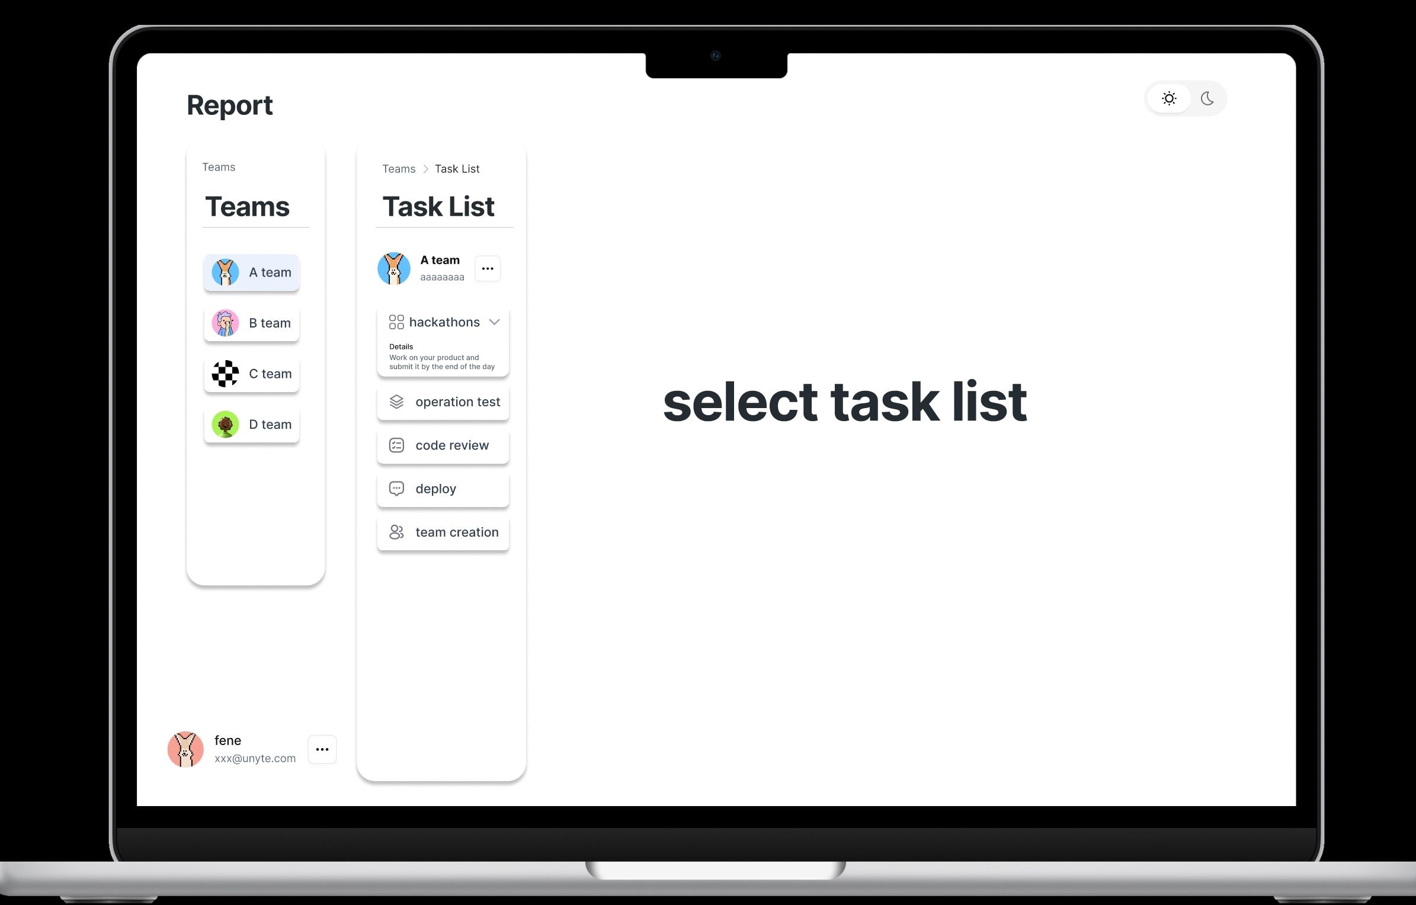Select B team from teams list
The width and height of the screenshot is (1416, 905).
point(252,322)
